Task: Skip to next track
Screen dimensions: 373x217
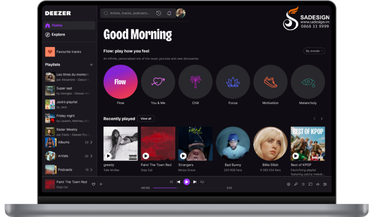Action: click(x=195, y=182)
